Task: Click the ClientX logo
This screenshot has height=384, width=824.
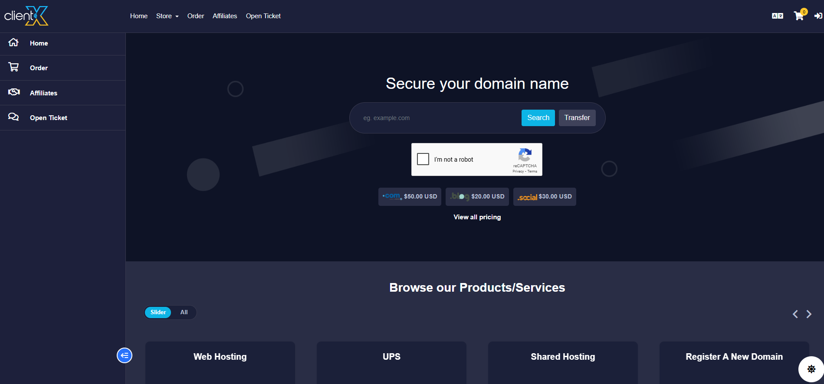Action: [x=26, y=16]
